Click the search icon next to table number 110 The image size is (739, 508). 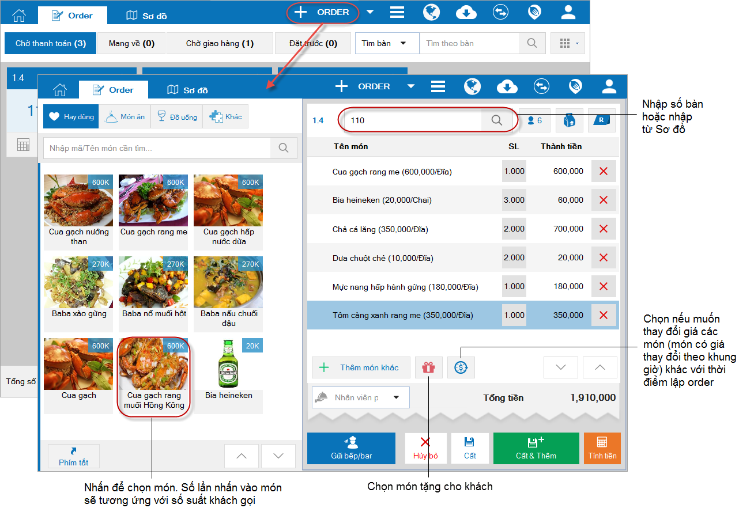[x=496, y=120]
